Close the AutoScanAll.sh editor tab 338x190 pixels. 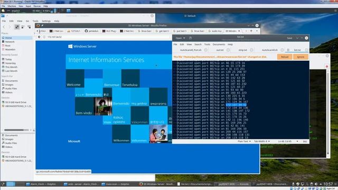click(x=282, y=50)
